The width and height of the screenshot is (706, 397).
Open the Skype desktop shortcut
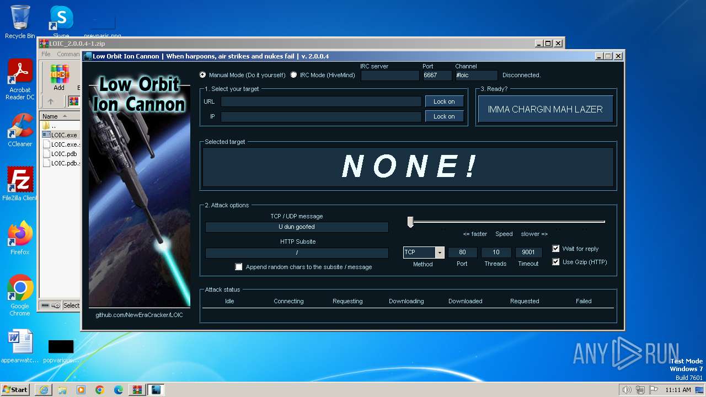click(61, 22)
